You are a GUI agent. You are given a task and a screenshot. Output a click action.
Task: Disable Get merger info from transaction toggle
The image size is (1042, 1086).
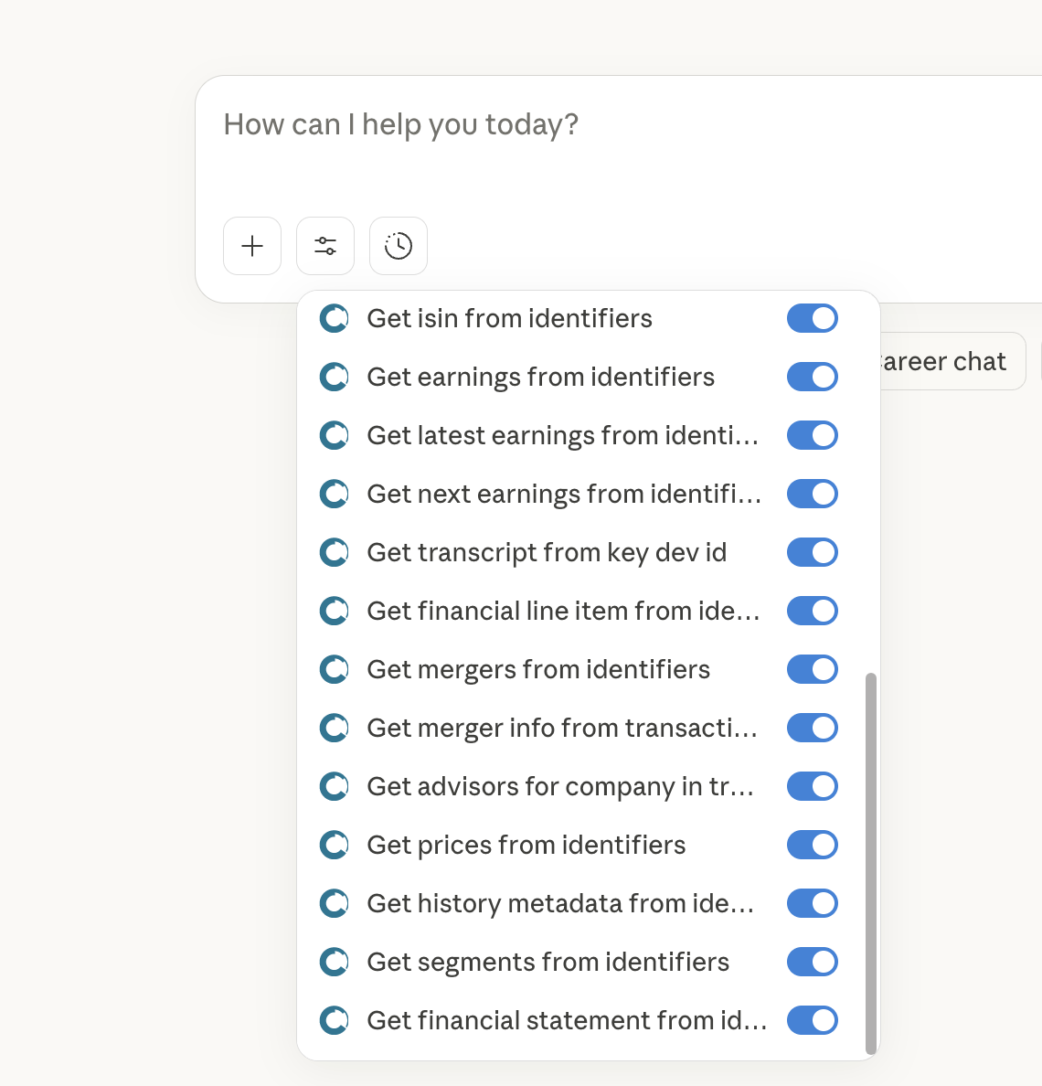click(x=812, y=728)
